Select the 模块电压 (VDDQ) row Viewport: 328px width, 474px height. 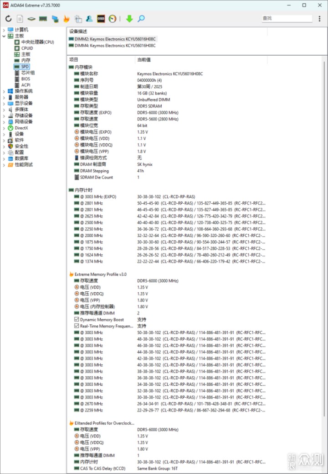pyautogui.click(x=110, y=145)
